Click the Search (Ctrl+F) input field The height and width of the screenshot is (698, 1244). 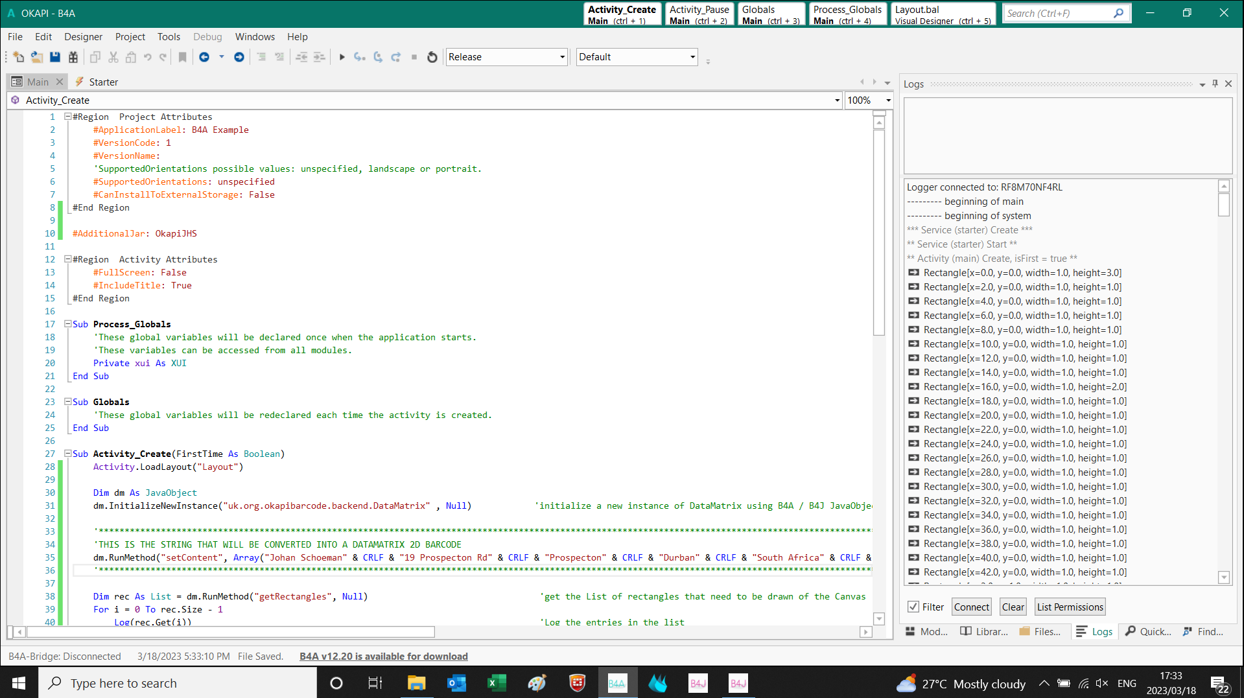click(x=1057, y=13)
